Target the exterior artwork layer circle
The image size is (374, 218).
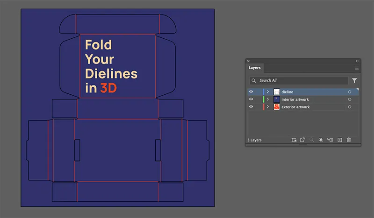point(349,107)
